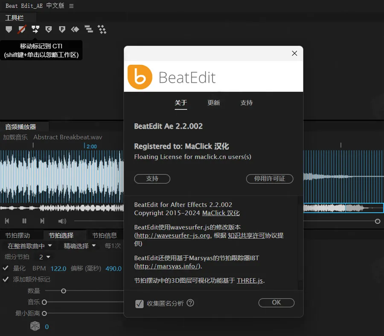The width and height of the screenshot is (384, 336).
Task: Click the marker icon labeled C
Action: click(49, 29)
